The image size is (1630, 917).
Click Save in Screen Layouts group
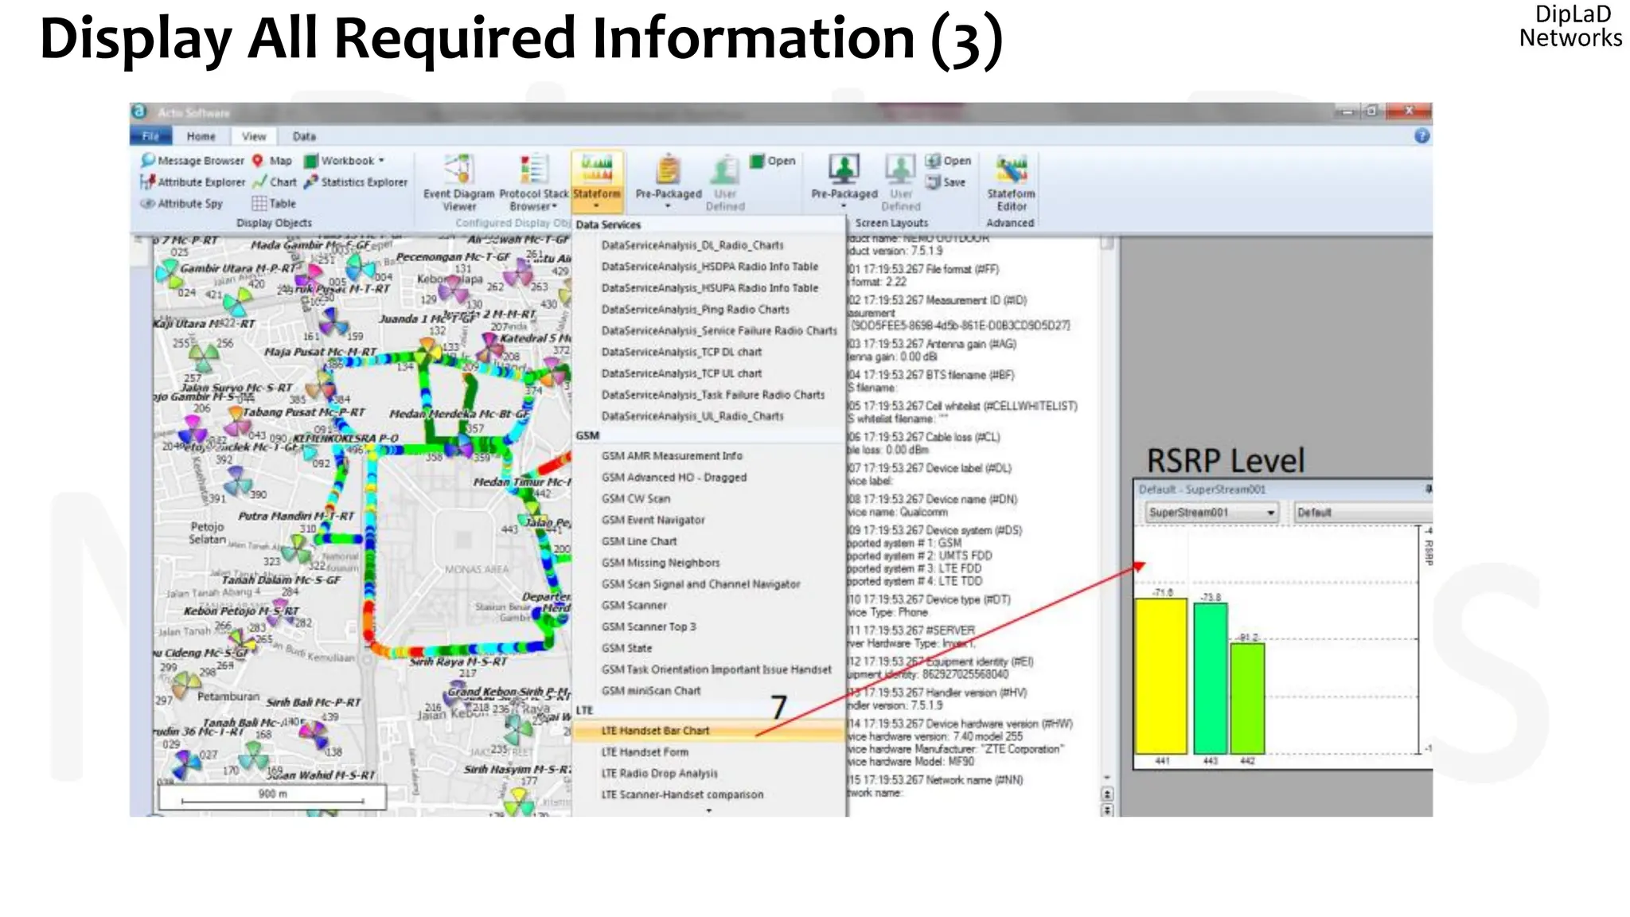[946, 182]
